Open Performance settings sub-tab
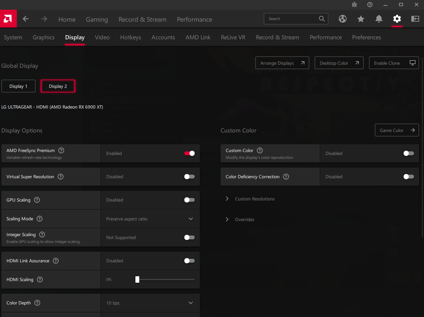 click(x=326, y=38)
